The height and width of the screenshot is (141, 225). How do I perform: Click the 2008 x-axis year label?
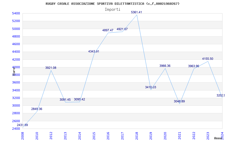[23, 136]
